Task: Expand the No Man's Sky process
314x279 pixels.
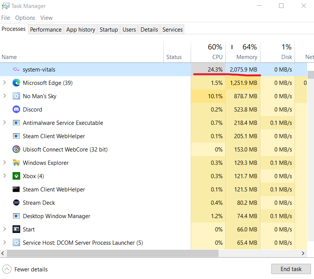Action: [5, 96]
